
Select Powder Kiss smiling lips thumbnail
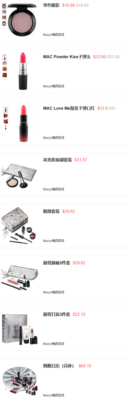[5, 63]
